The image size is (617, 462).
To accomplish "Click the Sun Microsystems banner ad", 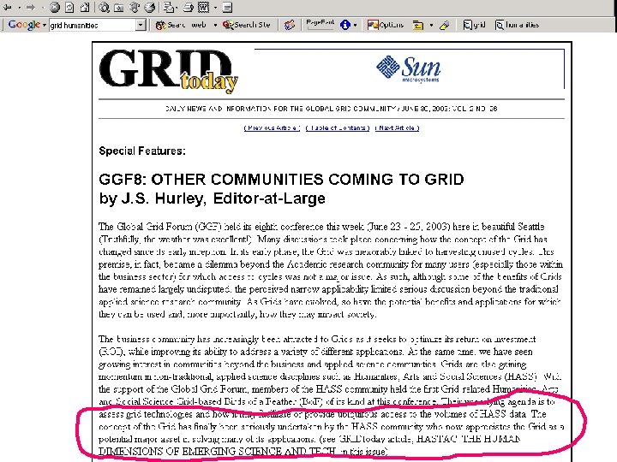I will pos(410,69).
